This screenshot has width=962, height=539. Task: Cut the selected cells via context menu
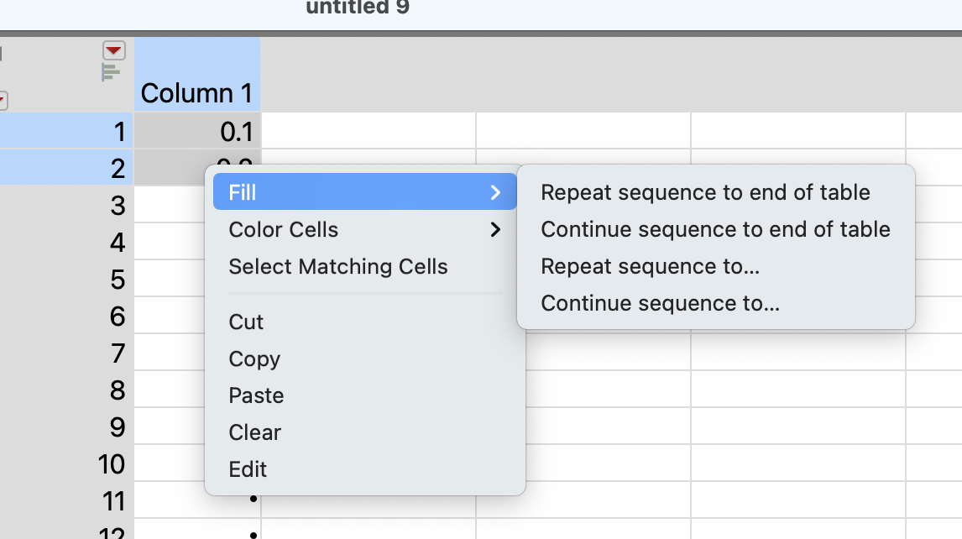[246, 322]
